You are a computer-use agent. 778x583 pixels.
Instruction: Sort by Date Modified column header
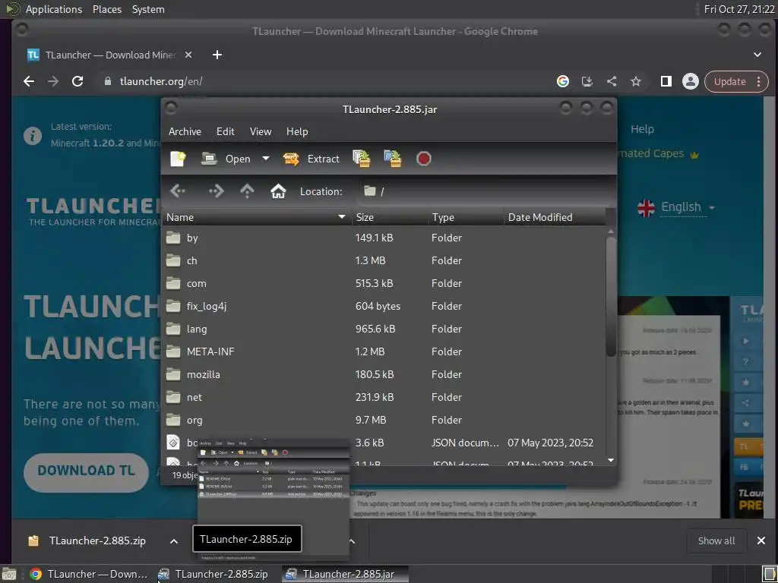point(555,217)
